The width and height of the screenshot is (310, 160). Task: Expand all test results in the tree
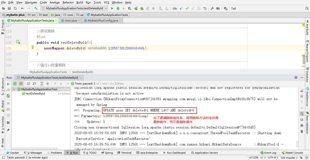tap(42, 84)
